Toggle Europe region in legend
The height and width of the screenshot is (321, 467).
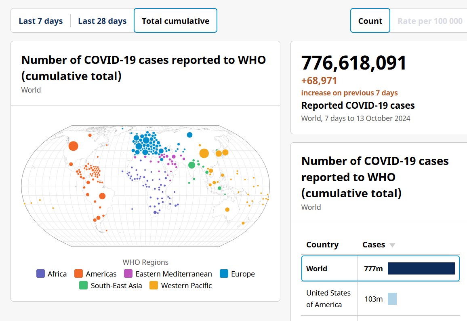(238, 274)
